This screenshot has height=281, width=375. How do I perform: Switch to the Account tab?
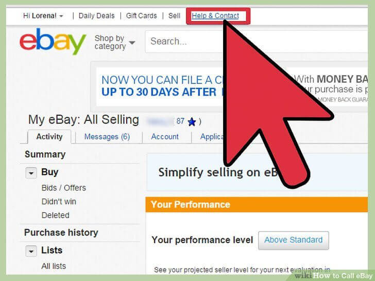coord(165,137)
